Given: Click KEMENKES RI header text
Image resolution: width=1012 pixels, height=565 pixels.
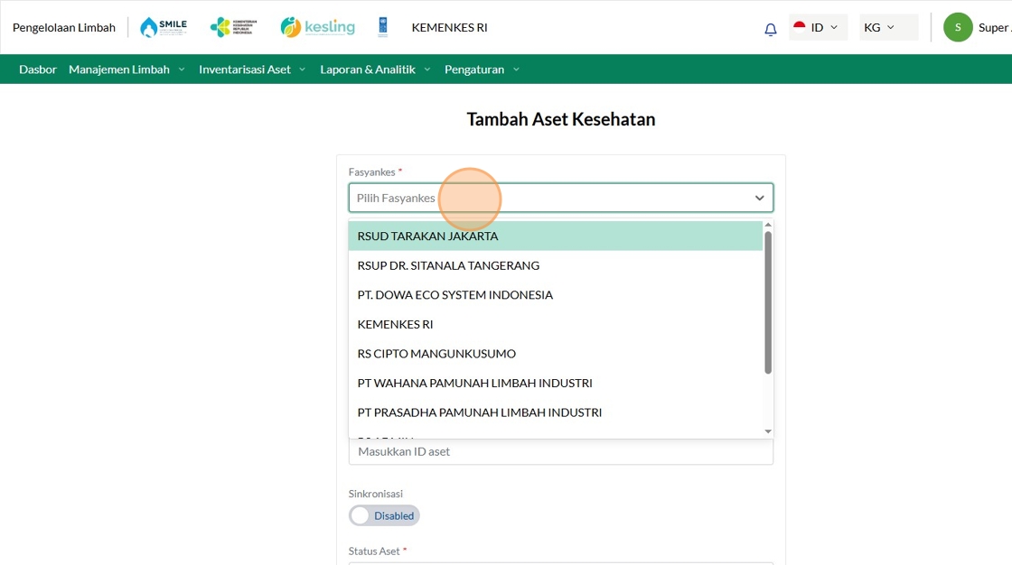Looking at the screenshot, I should (449, 27).
